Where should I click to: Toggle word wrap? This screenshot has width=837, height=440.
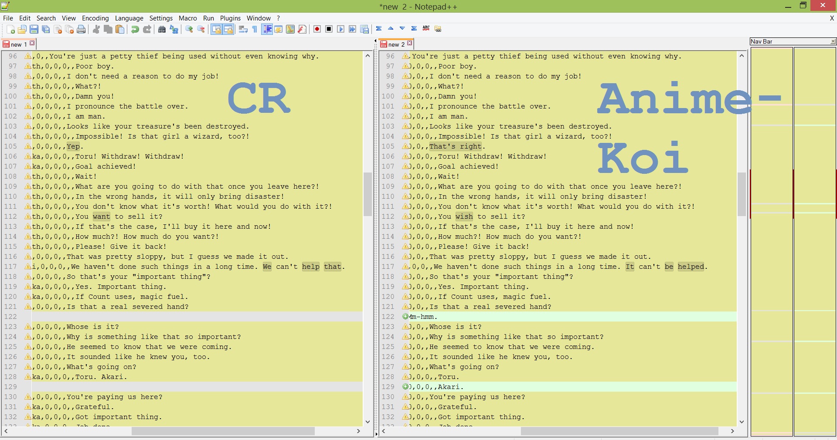coord(243,29)
